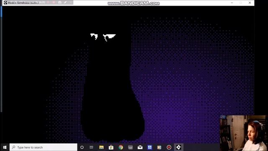Viewport: 268px width, 151px height.
Task: Open Task View in the taskbar
Action: [x=91, y=147]
